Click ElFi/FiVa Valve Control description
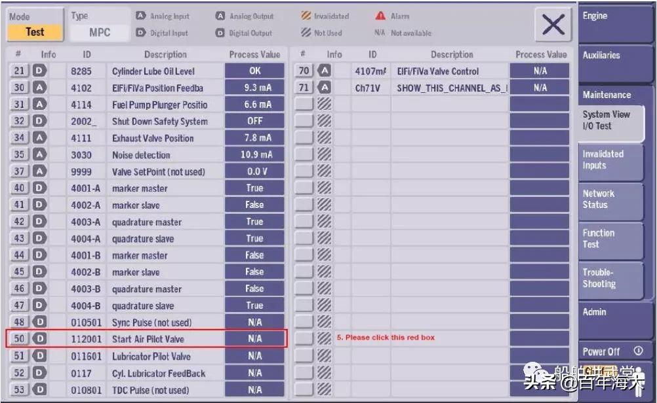The height and width of the screenshot is (403, 657). click(438, 71)
